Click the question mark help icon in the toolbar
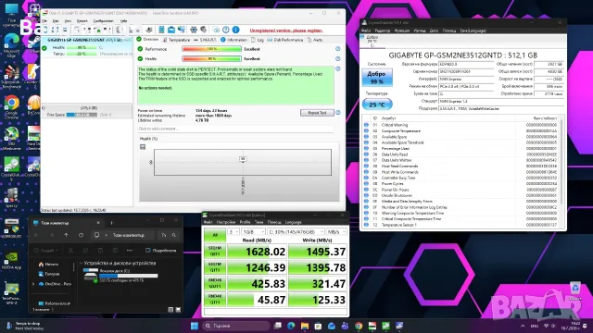The image size is (593, 333). coord(226,30)
